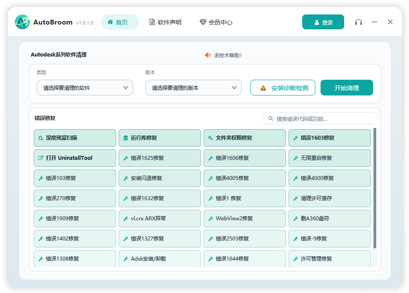Close the AutoBroom window
Image resolution: width=409 pixels, height=293 pixels.
[x=390, y=22]
